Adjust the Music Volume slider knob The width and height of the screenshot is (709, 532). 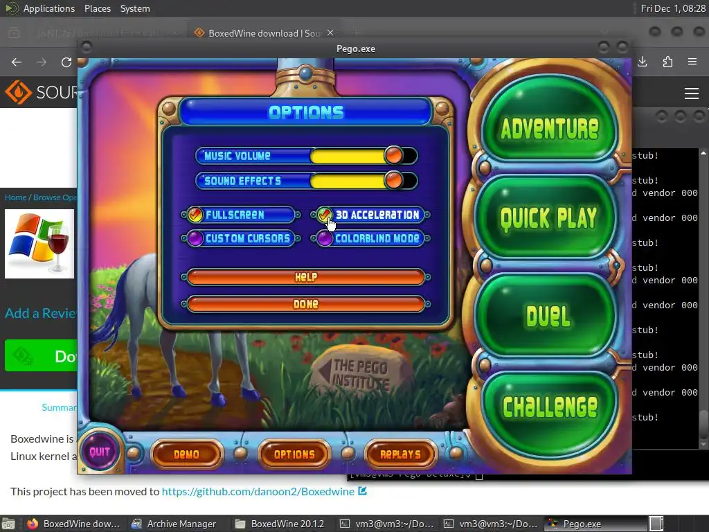(x=393, y=156)
